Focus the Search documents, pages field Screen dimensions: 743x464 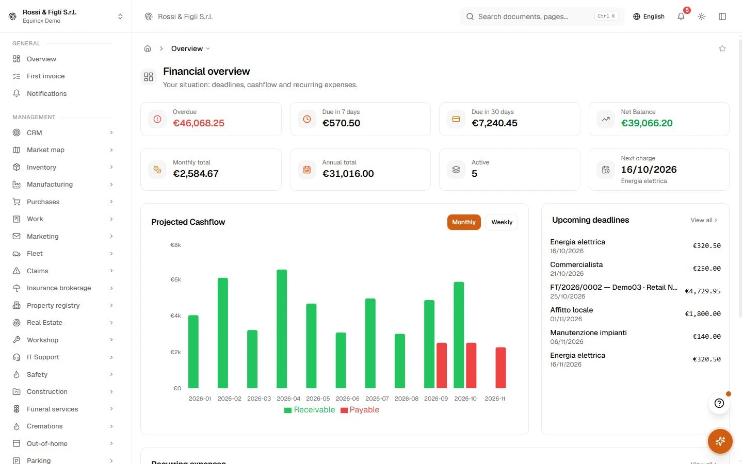pyautogui.click(x=542, y=16)
